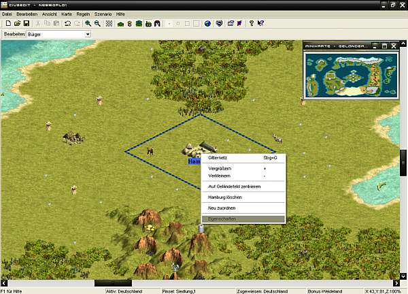Click the horizontal scrollbar thumb at bottom
Screen dimensions: 408x294
[112, 283]
